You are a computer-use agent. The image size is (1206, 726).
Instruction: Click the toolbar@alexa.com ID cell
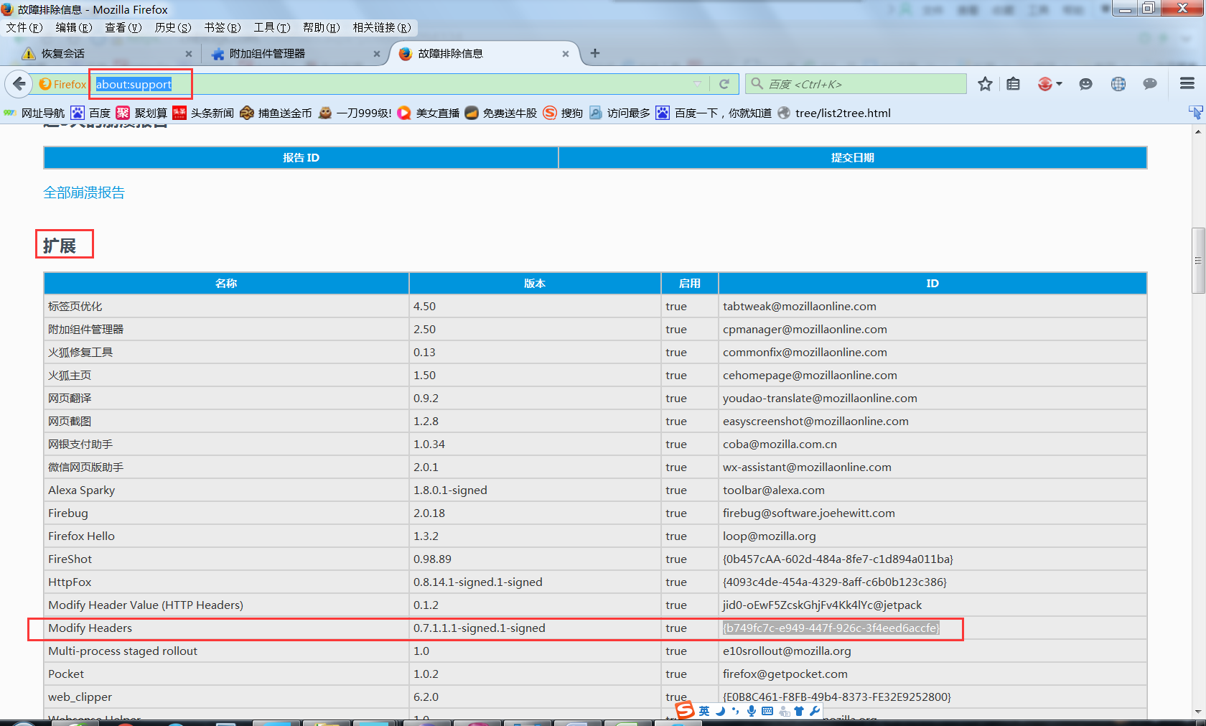[932, 490]
